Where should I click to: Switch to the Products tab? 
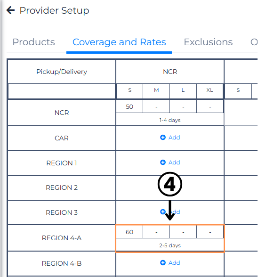34,42
